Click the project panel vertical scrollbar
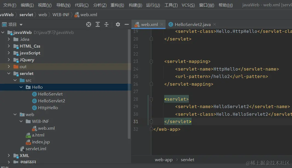 [x=129, y=84]
